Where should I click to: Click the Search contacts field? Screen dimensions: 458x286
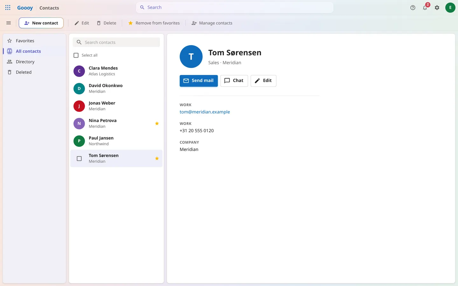116,42
